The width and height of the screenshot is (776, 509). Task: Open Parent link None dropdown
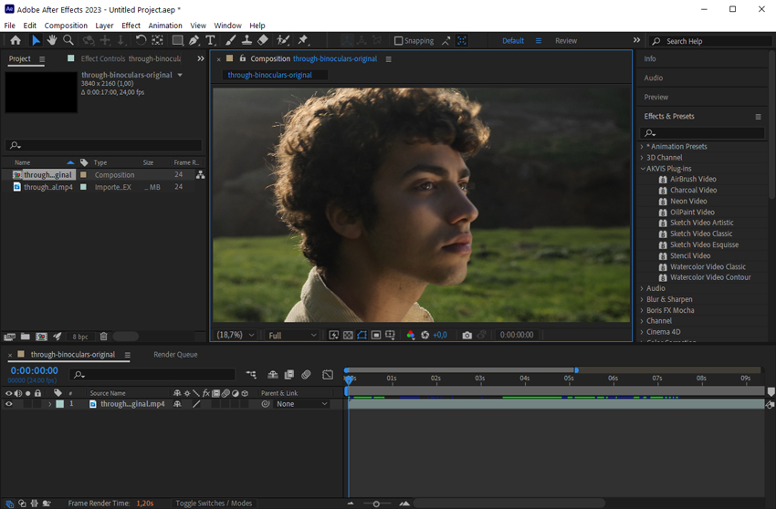coord(302,403)
